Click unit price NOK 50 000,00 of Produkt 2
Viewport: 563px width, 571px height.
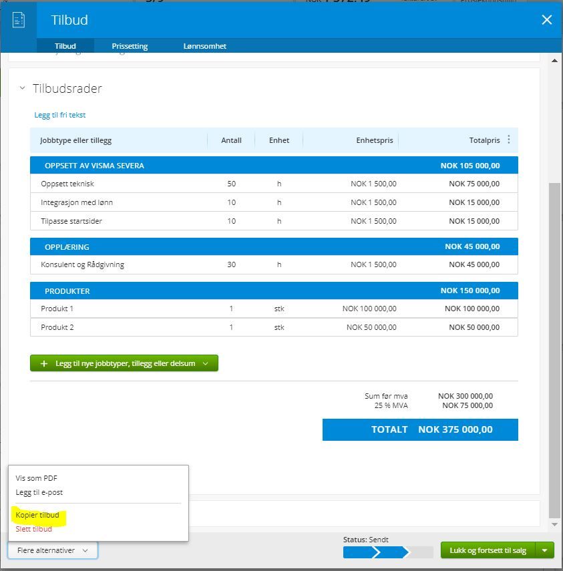click(371, 327)
